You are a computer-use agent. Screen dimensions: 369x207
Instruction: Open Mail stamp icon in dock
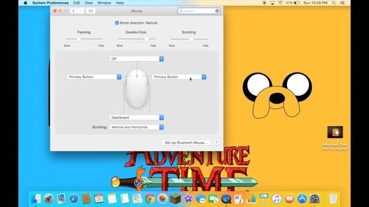[x=61, y=199]
